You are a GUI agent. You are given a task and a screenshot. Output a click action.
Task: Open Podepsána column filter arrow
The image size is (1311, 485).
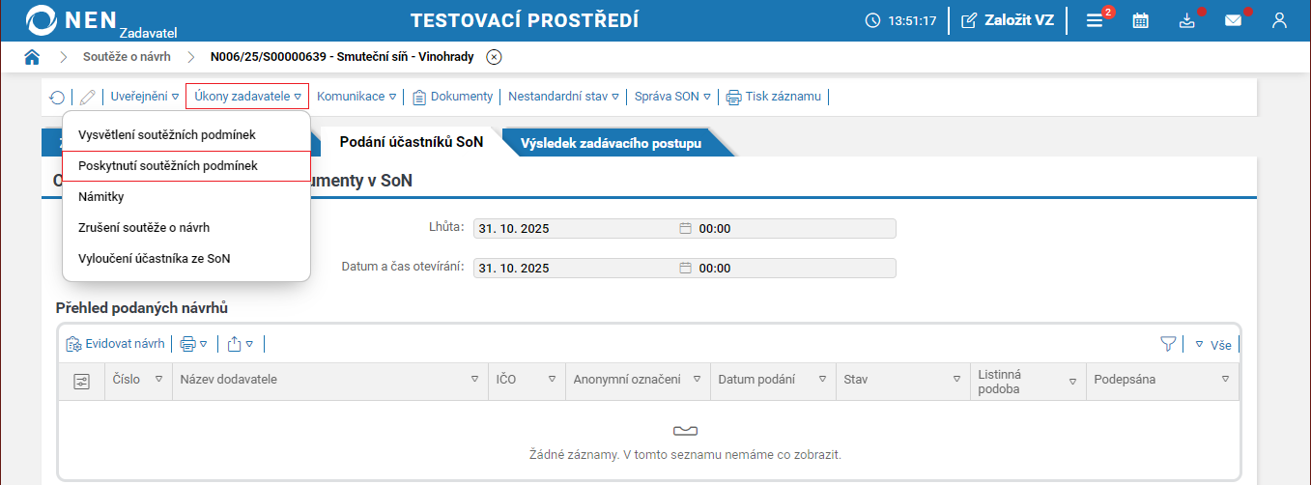click(x=1225, y=380)
